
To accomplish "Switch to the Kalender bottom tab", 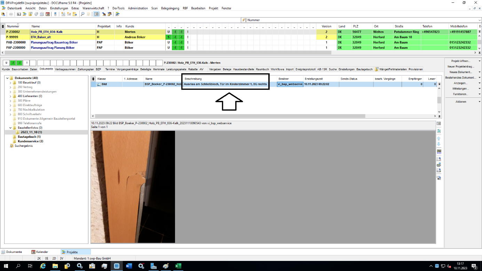I will coord(40,252).
